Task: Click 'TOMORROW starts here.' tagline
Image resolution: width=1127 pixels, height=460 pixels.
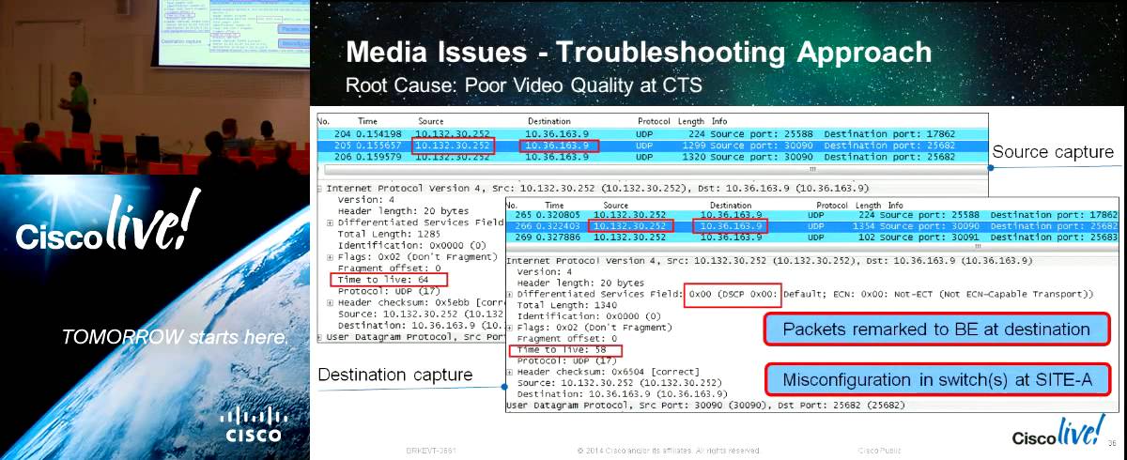Action: tap(174, 336)
